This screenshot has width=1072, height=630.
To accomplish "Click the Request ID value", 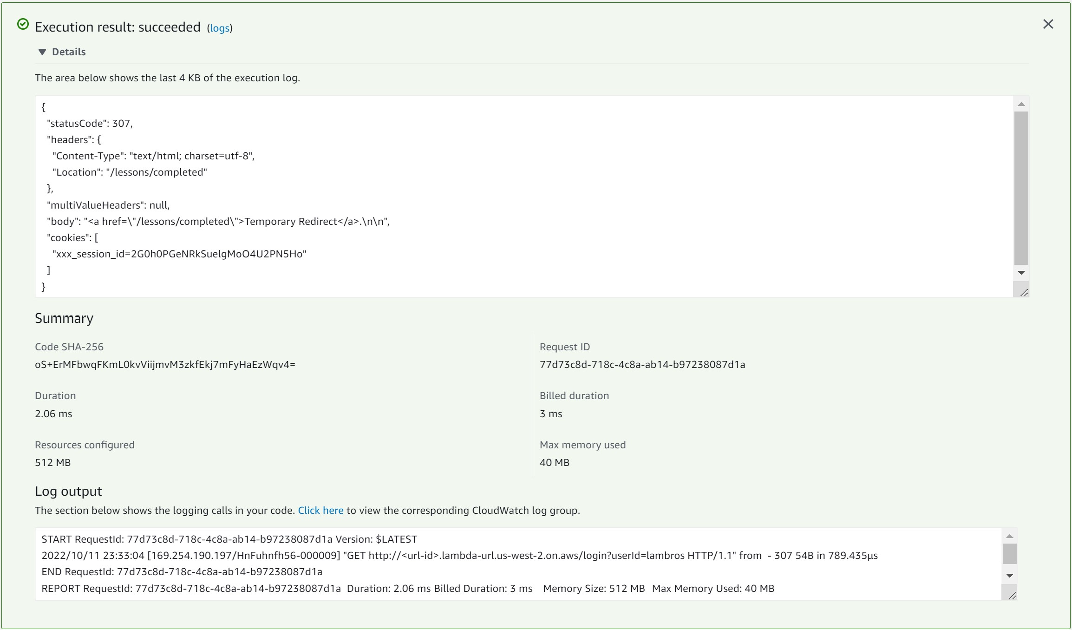I will (x=642, y=365).
